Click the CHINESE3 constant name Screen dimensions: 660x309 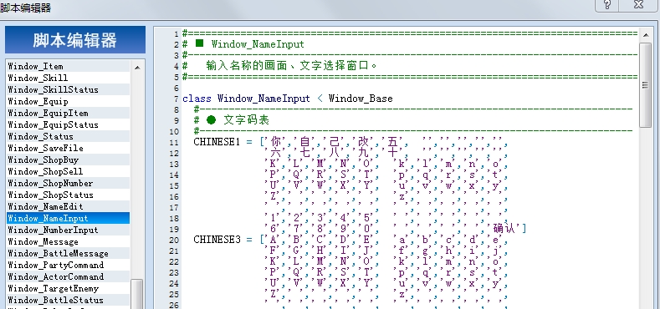217,240
